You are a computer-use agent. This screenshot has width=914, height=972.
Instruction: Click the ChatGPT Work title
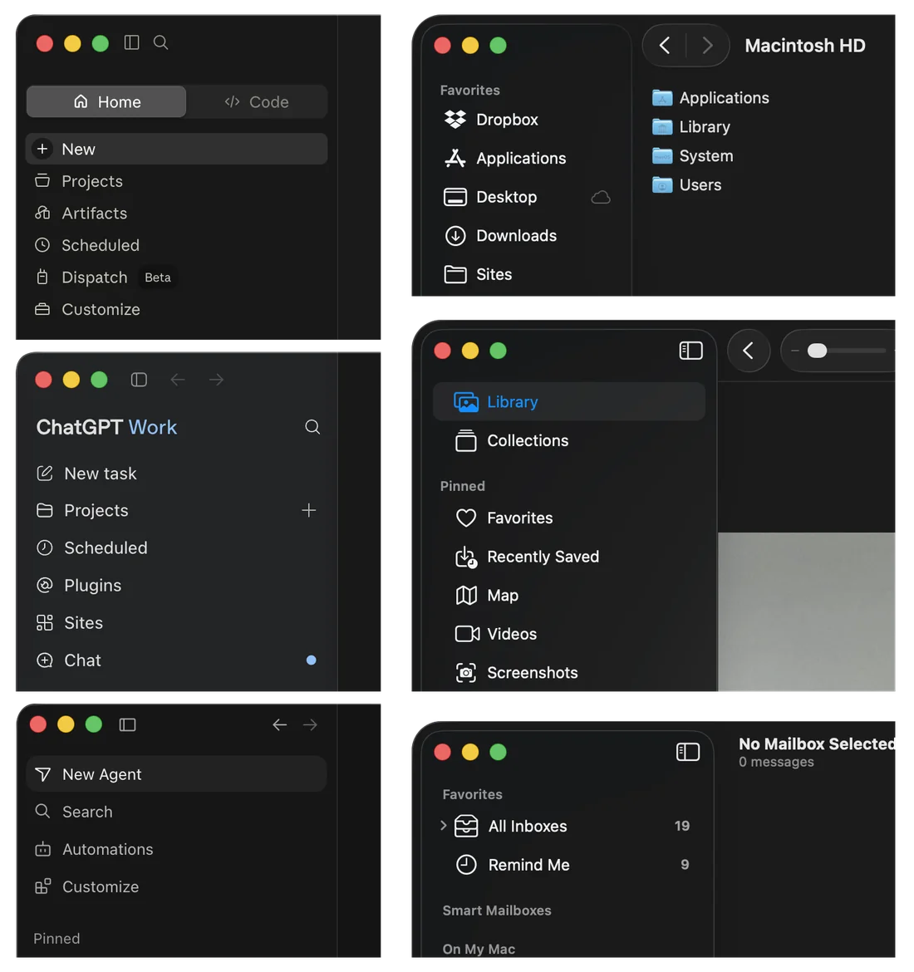[106, 427]
